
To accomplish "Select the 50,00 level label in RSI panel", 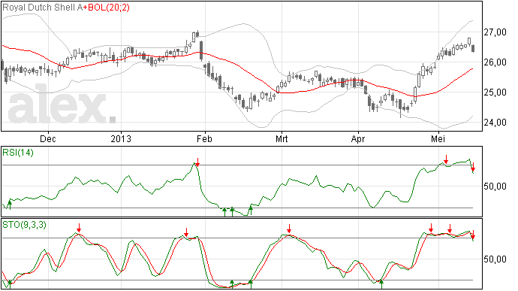I will pos(495,186).
